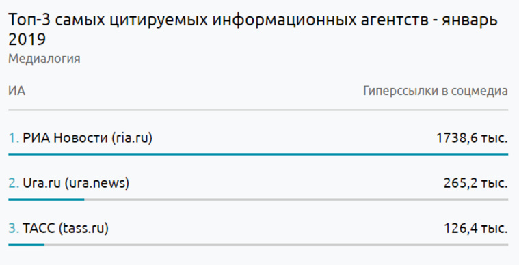
Task: Click the Медиалогия source subtitle
Action: (44, 59)
